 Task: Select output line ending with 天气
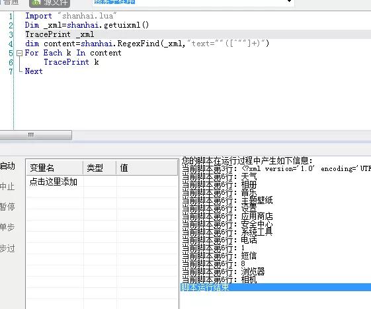pos(220,177)
